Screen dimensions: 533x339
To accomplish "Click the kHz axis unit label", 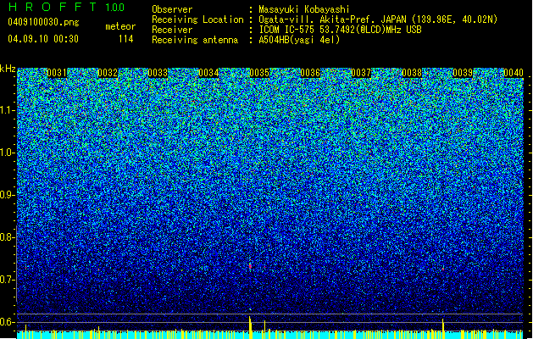I will (8, 69).
